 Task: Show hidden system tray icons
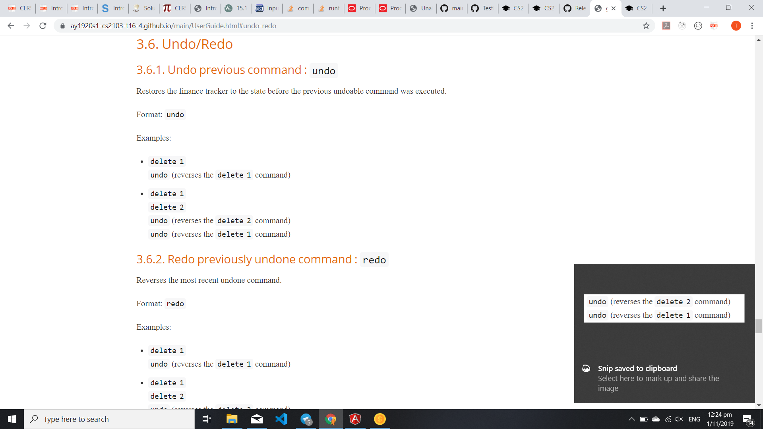(x=631, y=419)
